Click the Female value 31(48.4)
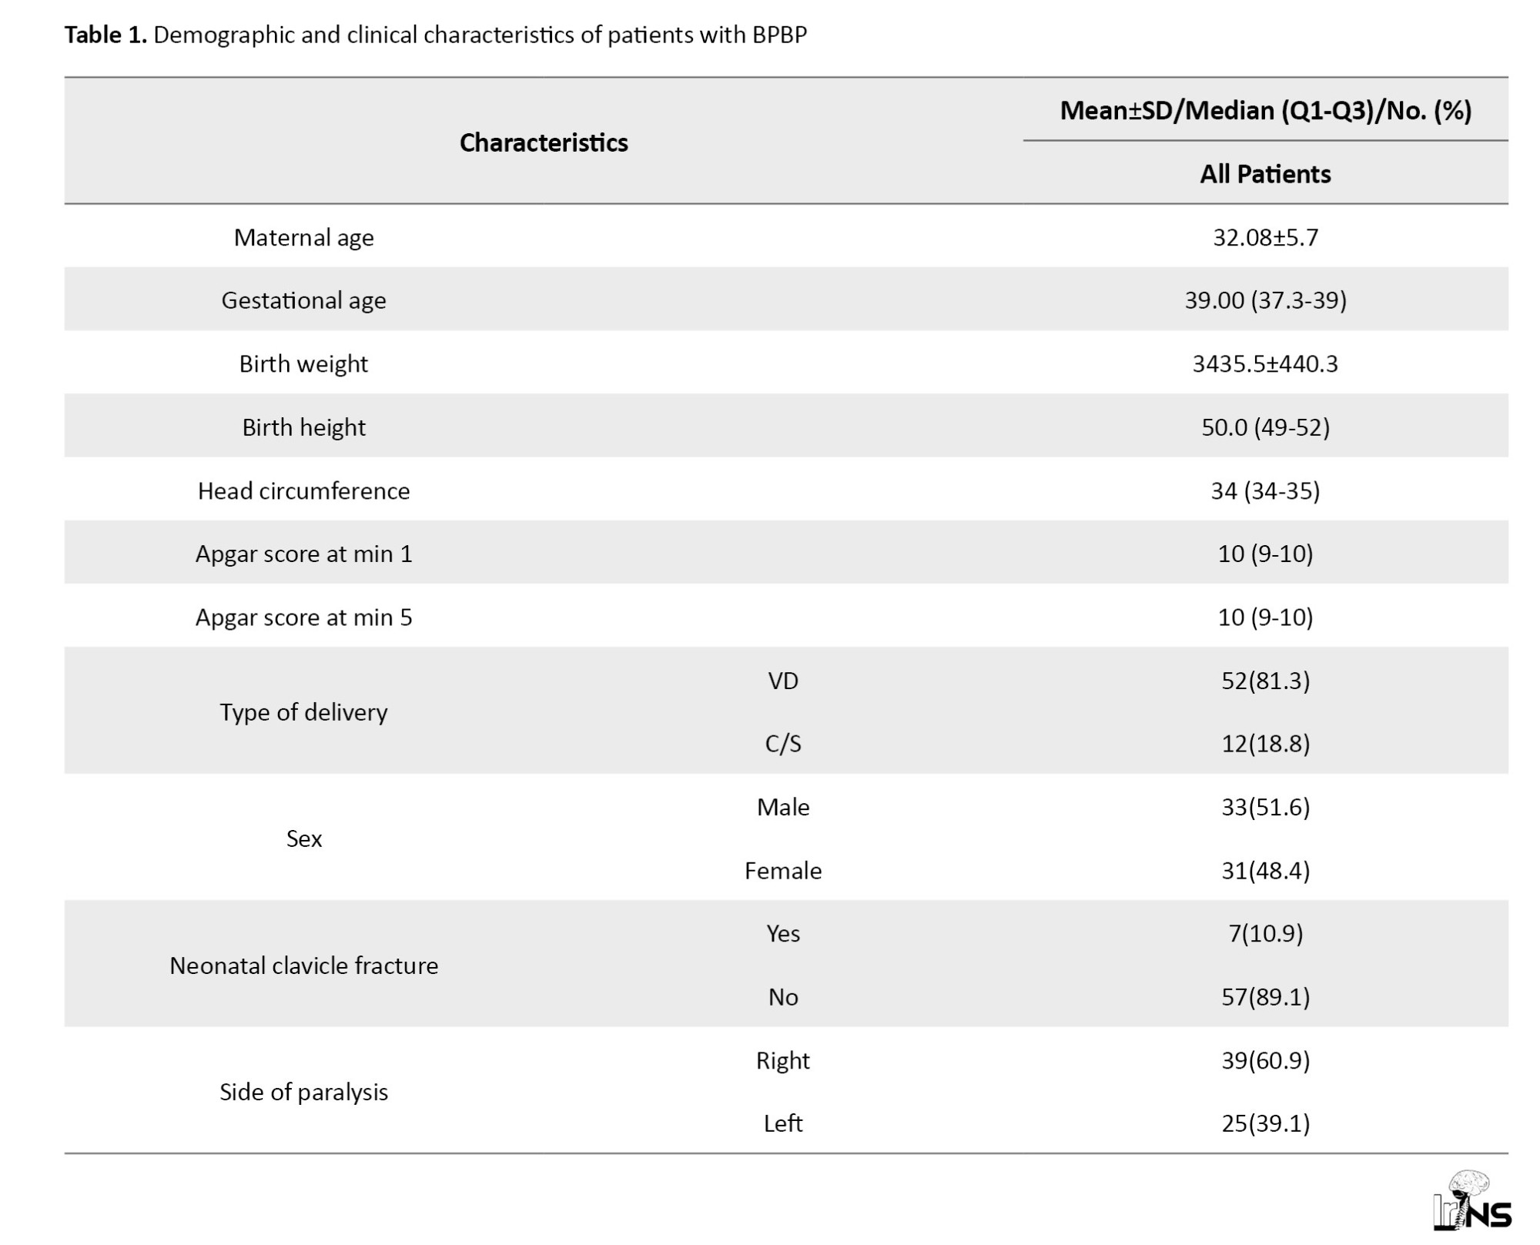 pyautogui.click(x=1265, y=871)
